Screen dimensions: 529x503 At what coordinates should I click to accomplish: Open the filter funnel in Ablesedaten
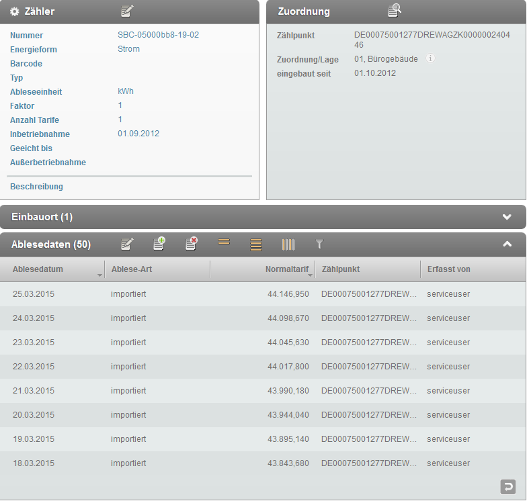coord(320,244)
